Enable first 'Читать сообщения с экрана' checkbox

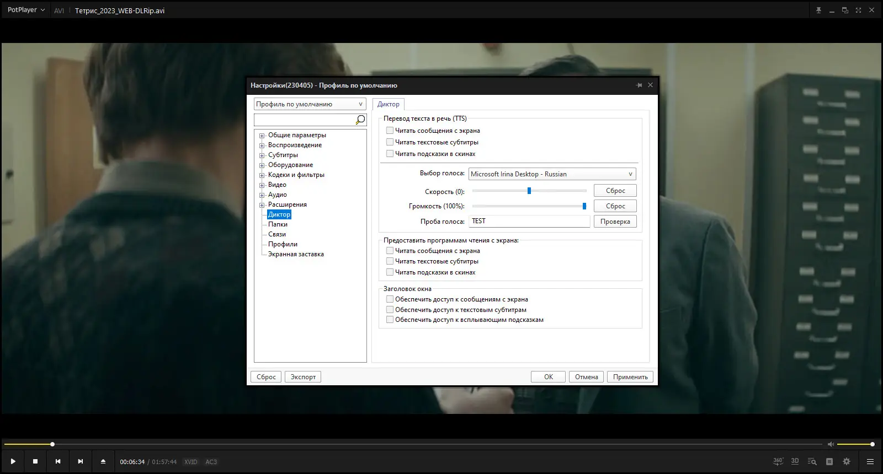(390, 131)
